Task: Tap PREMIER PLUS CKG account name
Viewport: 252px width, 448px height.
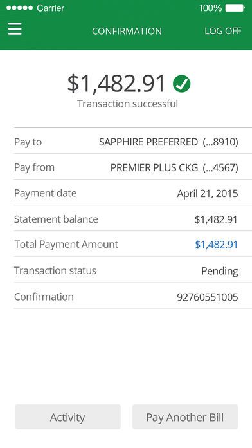Action: (154, 168)
